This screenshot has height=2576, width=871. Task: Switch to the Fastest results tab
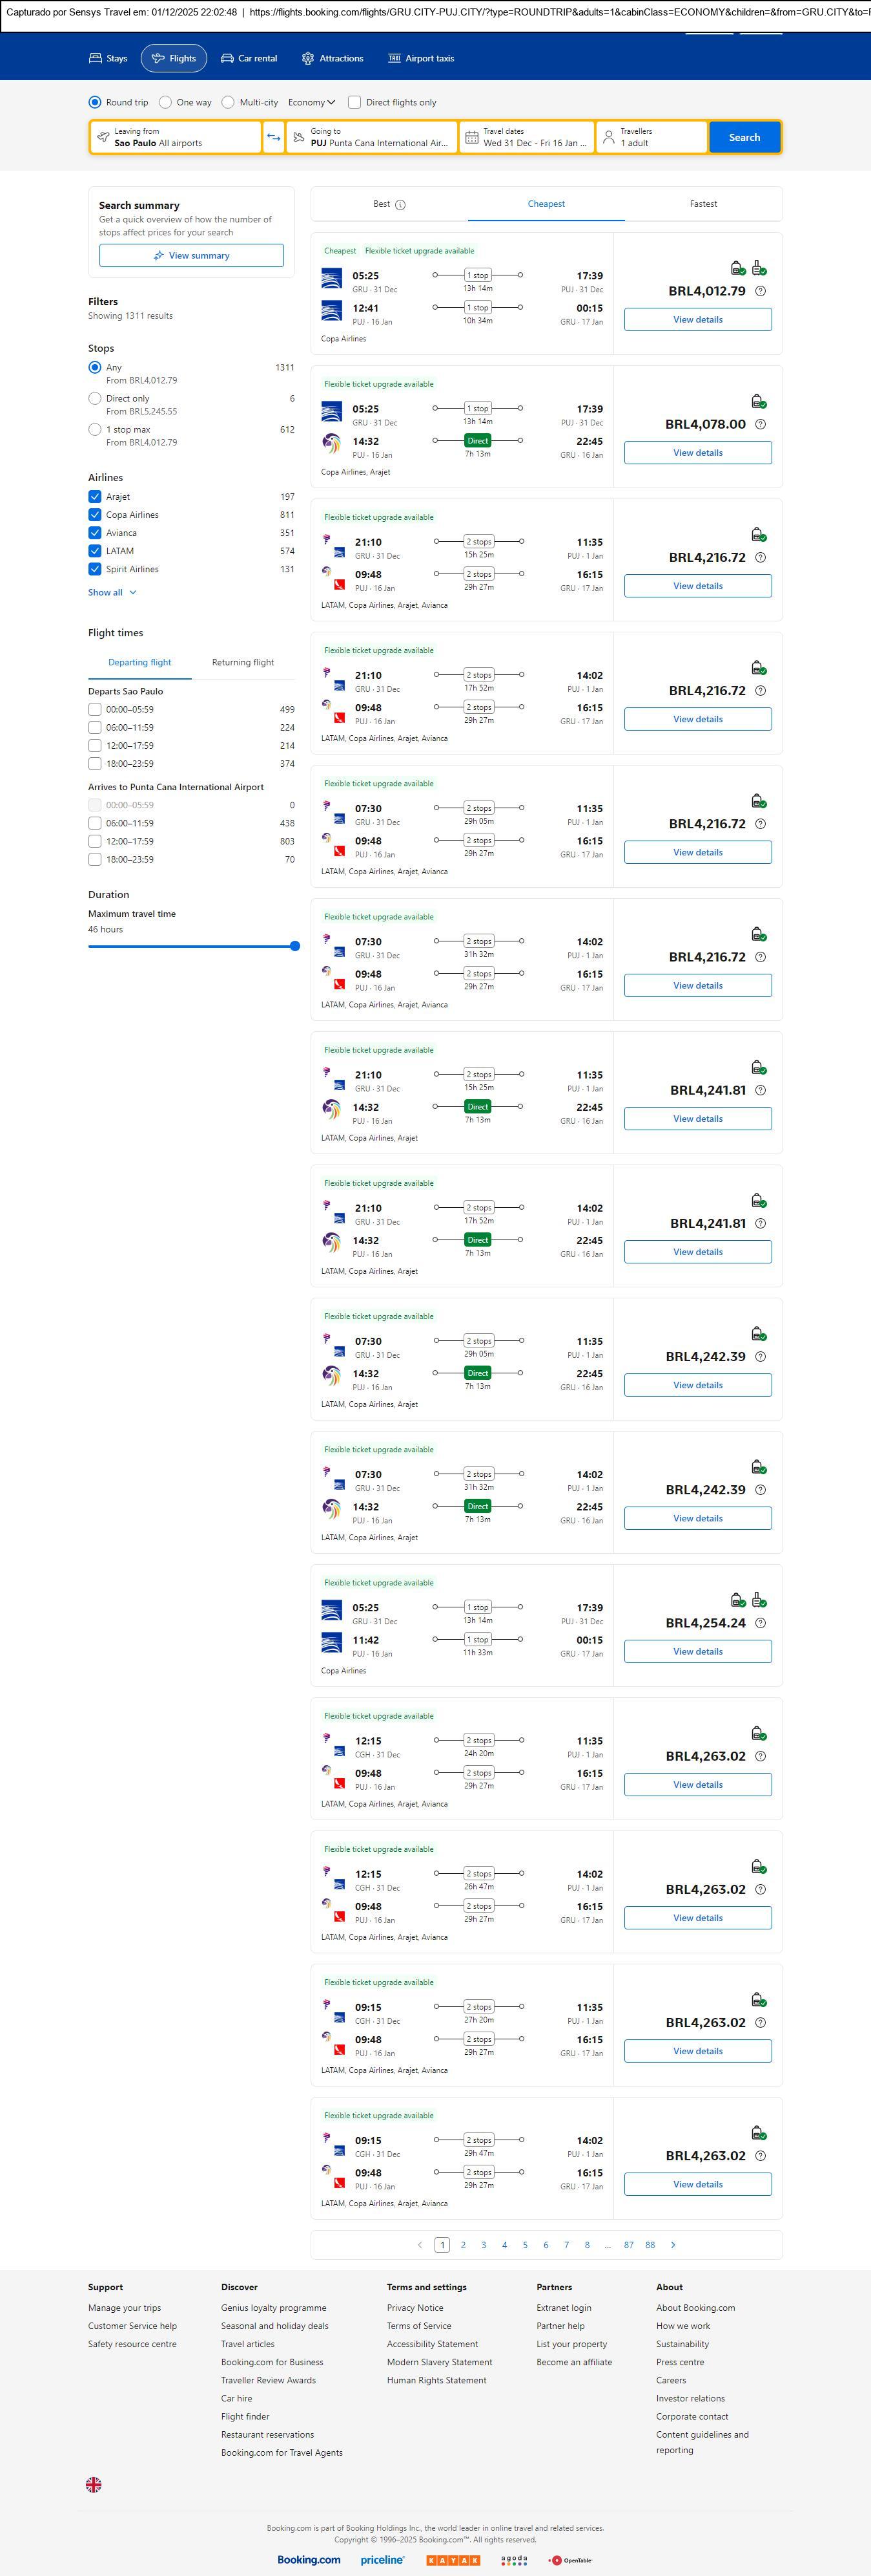point(703,204)
